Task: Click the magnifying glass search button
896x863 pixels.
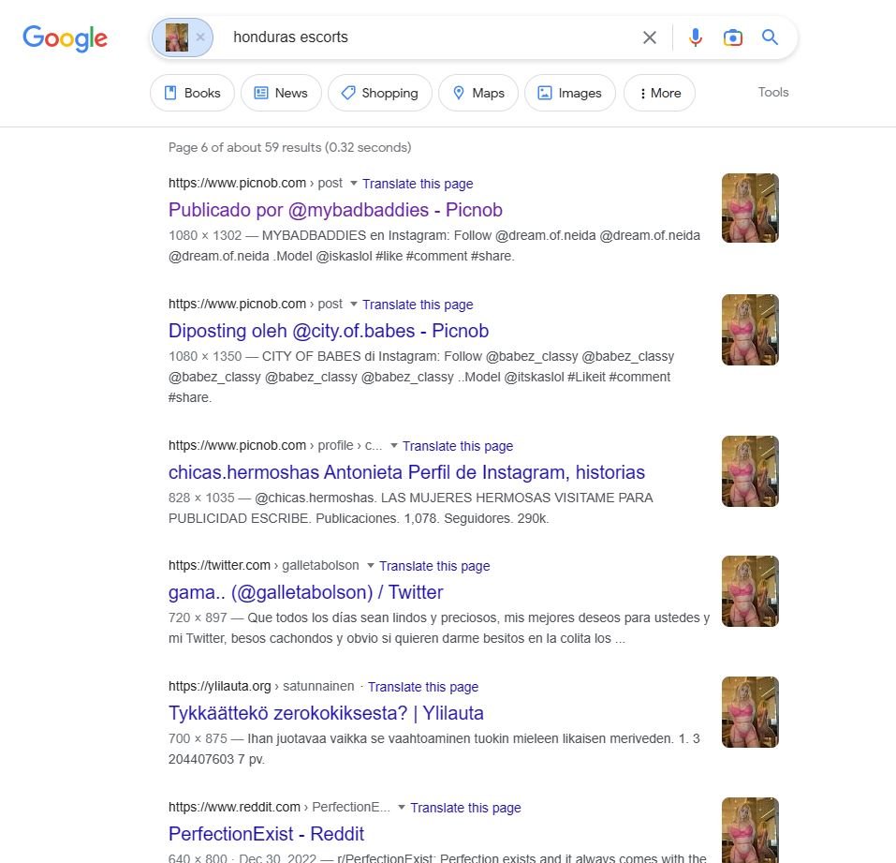Action: click(x=770, y=37)
